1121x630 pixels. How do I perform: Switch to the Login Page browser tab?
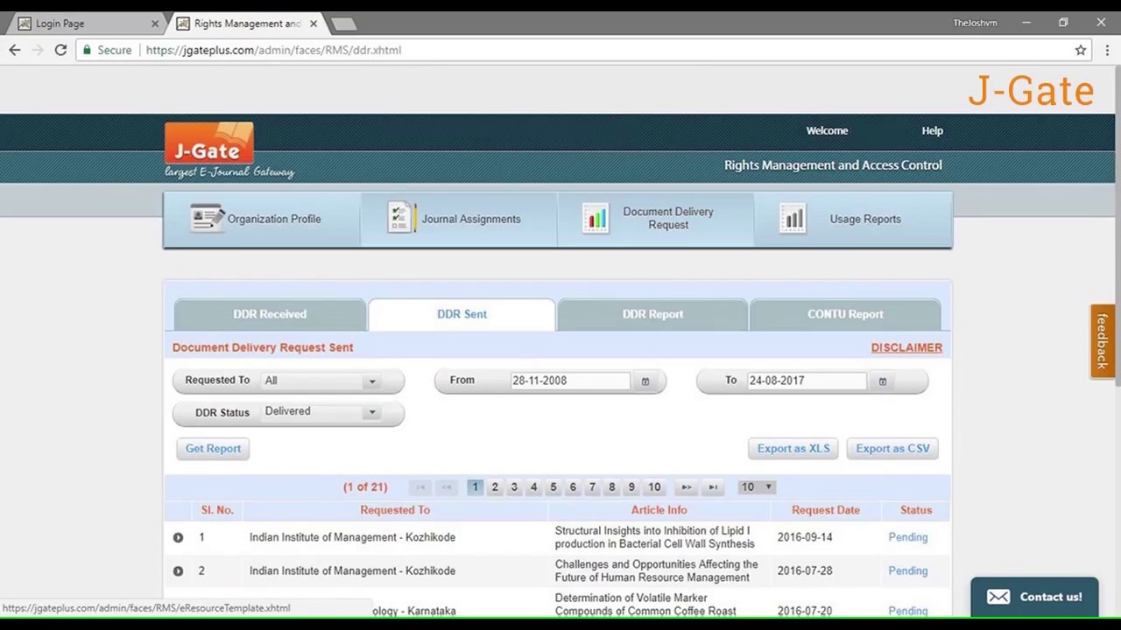coord(86,24)
